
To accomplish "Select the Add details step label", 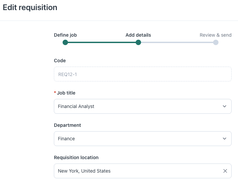I will point(138,35).
